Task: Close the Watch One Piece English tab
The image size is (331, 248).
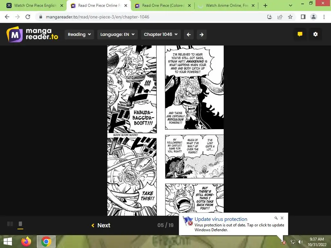Action: (x=62, y=5)
